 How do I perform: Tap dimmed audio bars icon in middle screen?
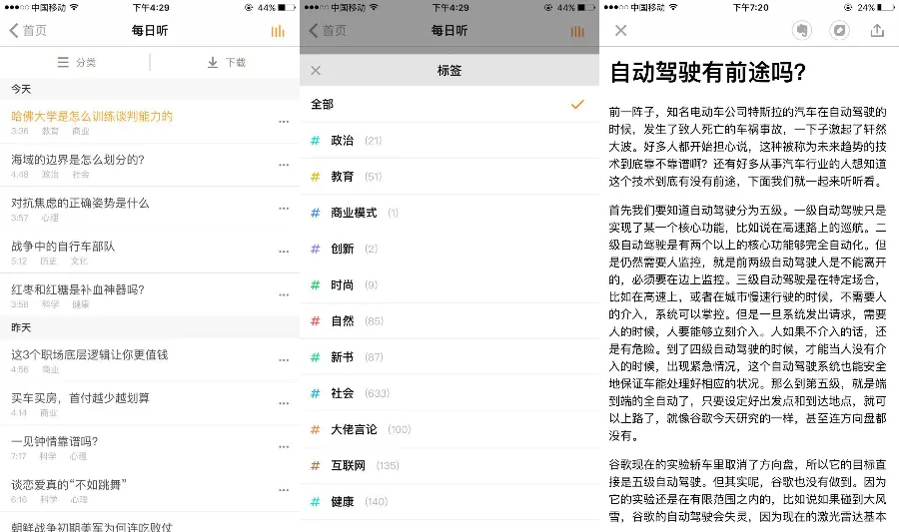pos(577,31)
